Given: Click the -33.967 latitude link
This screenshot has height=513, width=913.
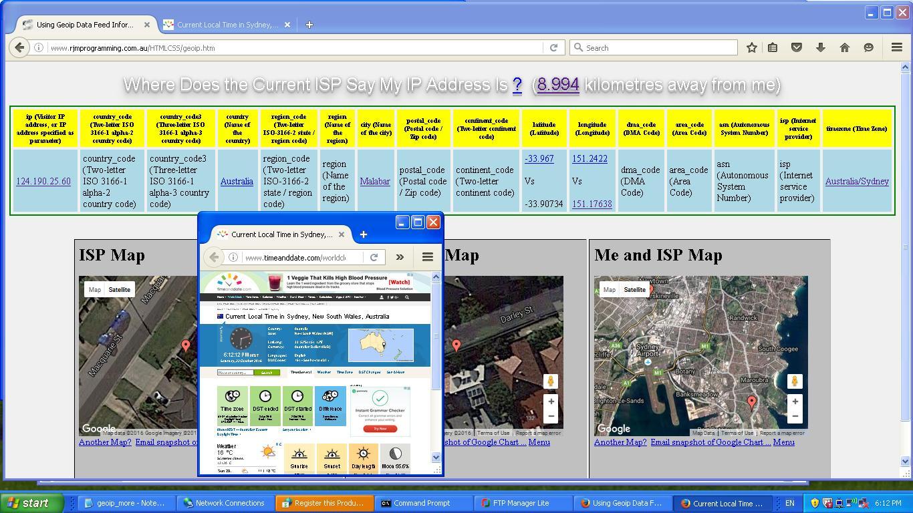Looking at the screenshot, I should coord(539,158).
